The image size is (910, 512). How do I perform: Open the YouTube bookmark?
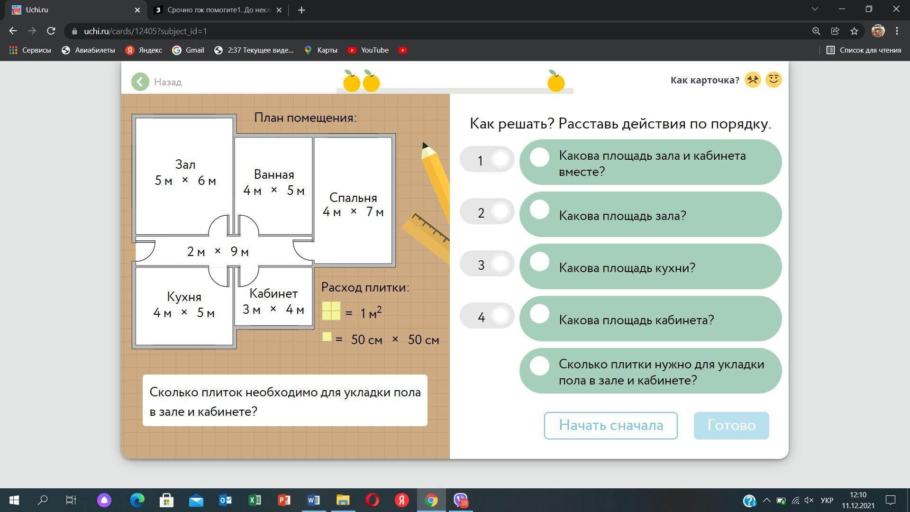coord(368,50)
